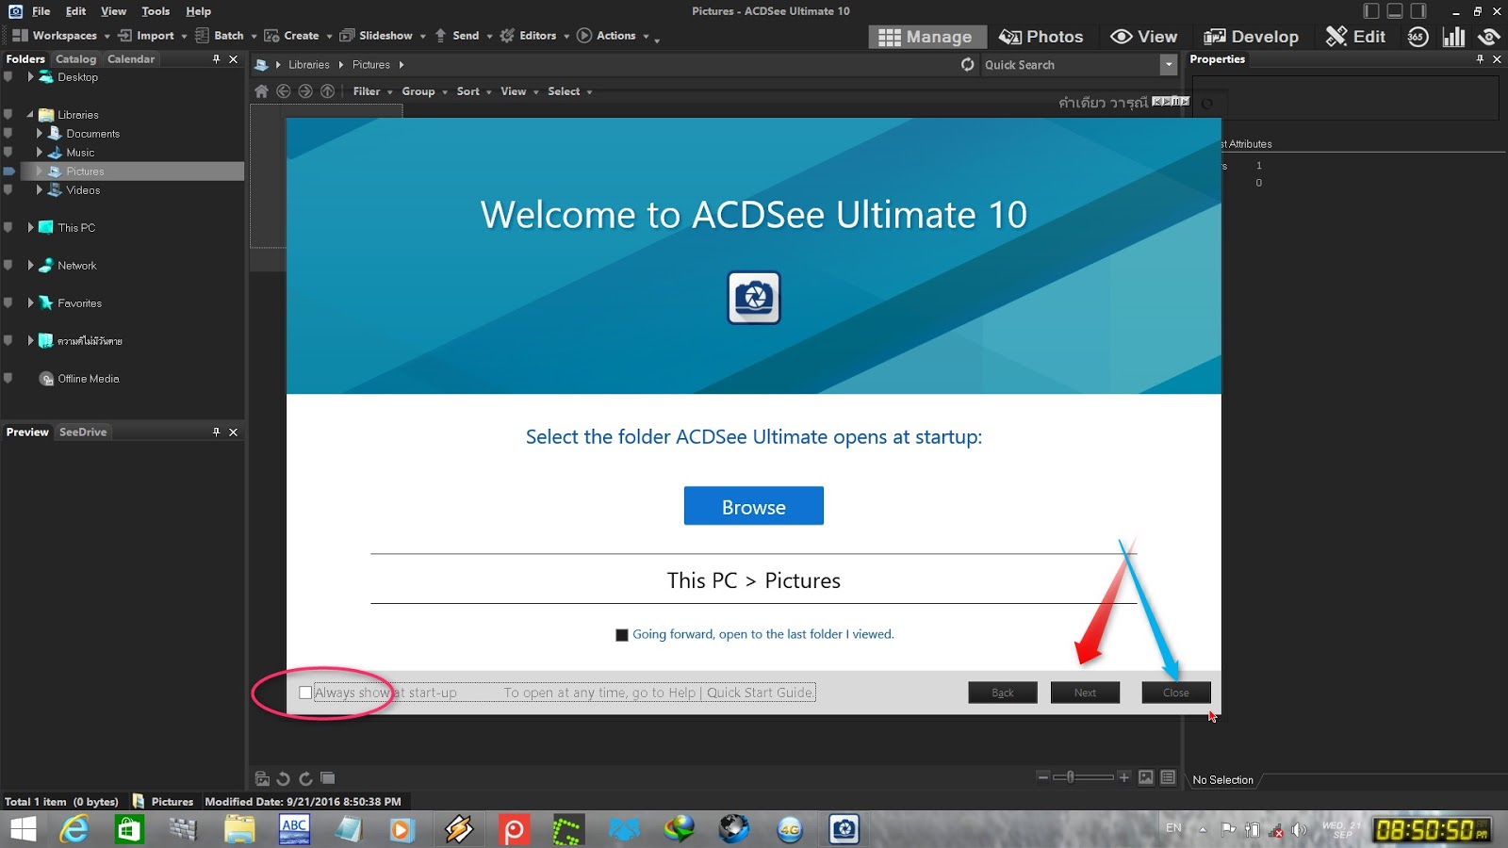1508x848 pixels.
Task: Pin the Folders pane with pushpin icon
Action: [x=216, y=58]
